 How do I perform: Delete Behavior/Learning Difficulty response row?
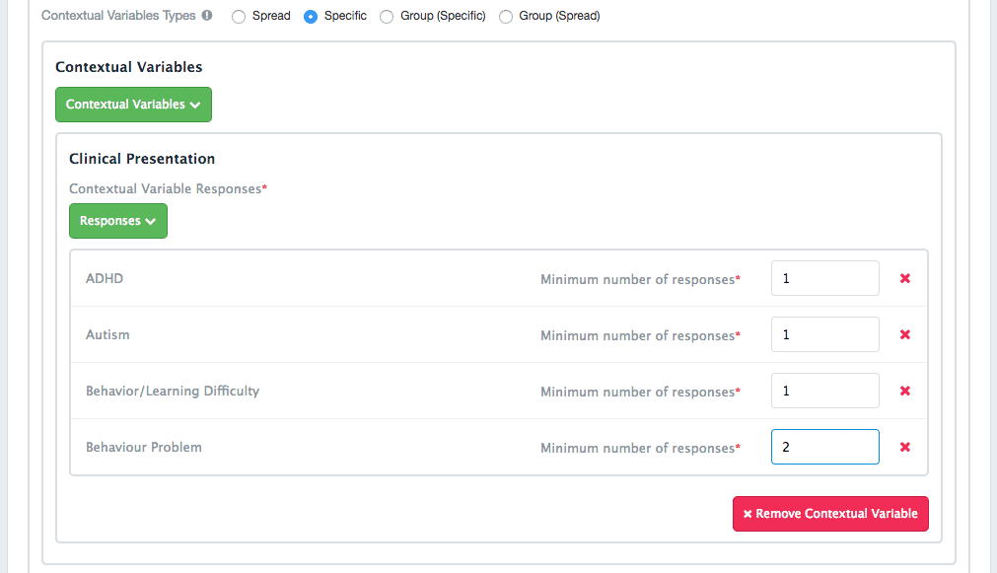tap(905, 391)
